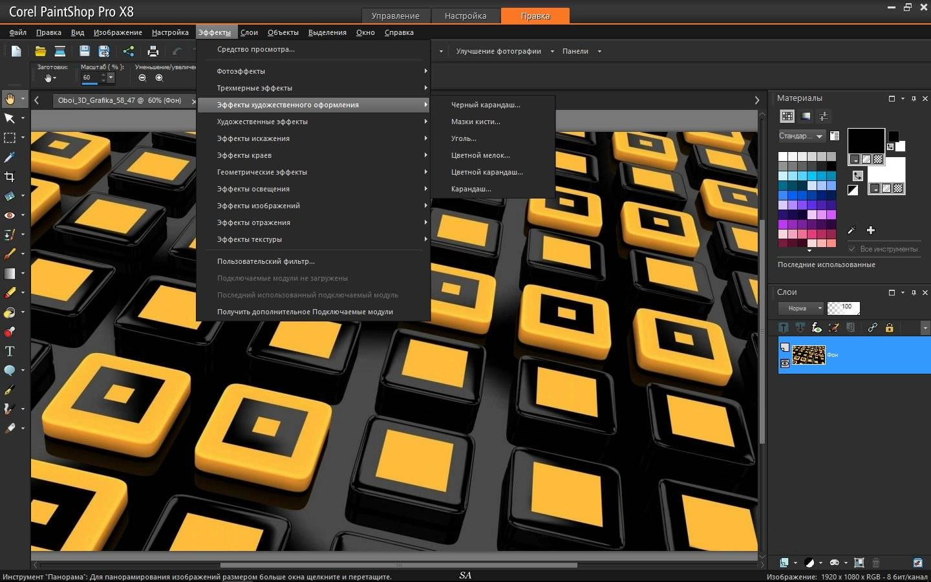Open a file with the folder icon
The image size is (931, 582).
tap(40, 51)
